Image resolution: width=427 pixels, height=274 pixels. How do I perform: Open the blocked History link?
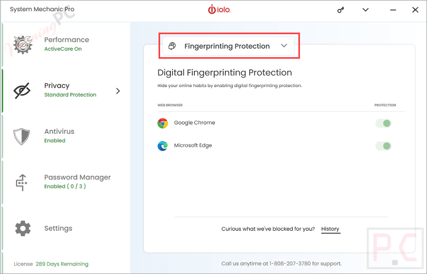click(330, 229)
